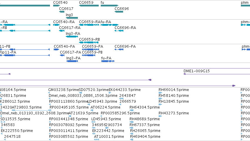Select the 2643847 feature label

127,96
